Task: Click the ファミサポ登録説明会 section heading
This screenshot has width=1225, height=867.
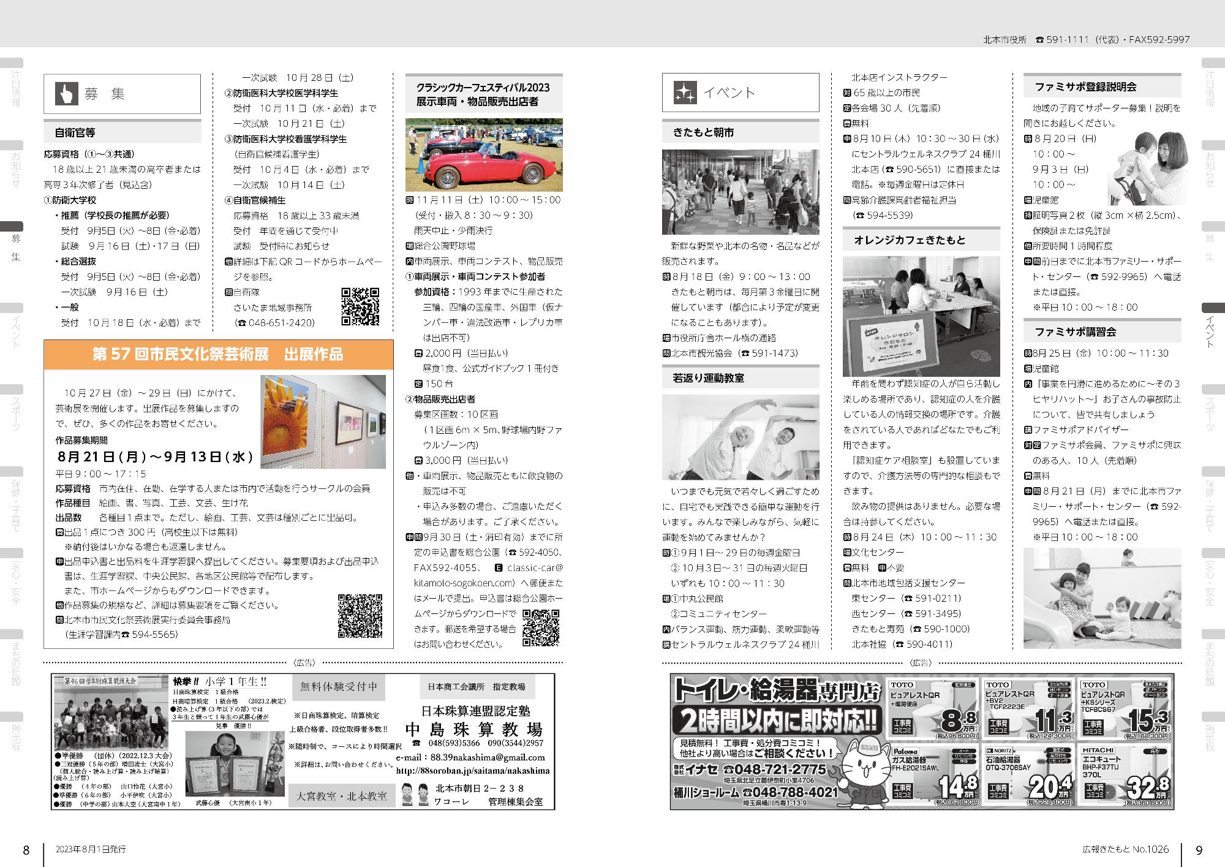Action: tap(1102, 86)
